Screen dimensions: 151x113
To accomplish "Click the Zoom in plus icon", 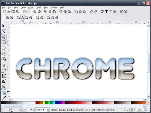I will coord(7,18).
